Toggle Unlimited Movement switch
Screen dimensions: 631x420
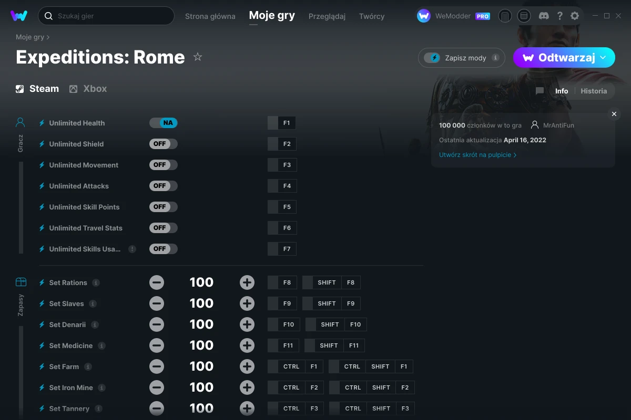tap(164, 165)
